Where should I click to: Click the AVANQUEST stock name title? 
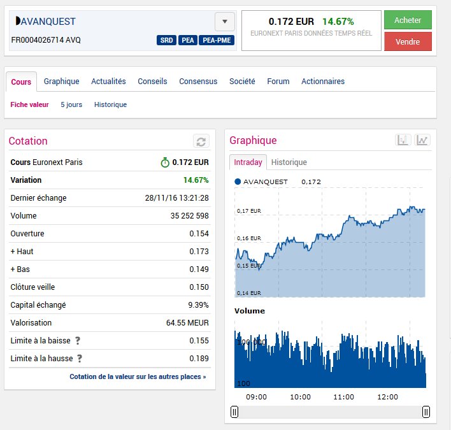(x=48, y=21)
